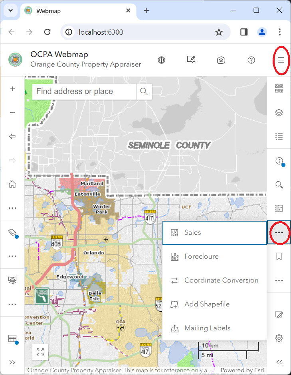Open the select-by-area tool icon
Viewport: 291px width, 375px height.
(x=279, y=208)
